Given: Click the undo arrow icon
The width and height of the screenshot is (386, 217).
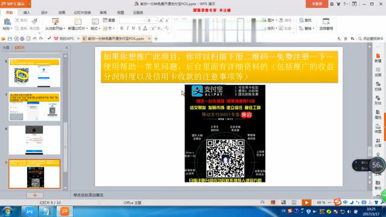Looking at the screenshot, I should (x=34, y=39).
